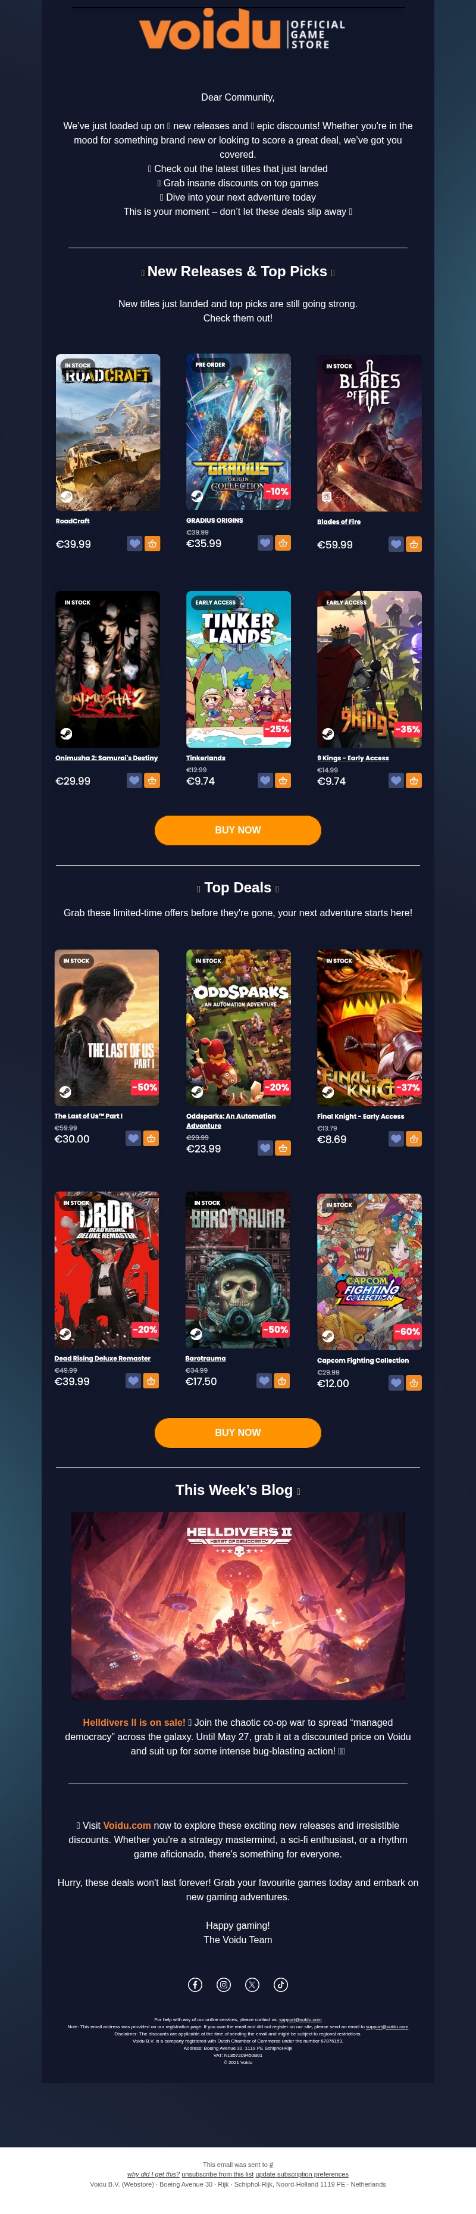This screenshot has height=2214, width=476.
Task: Add Capcom Fighting Collection to cart
Action: [x=414, y=1383]
